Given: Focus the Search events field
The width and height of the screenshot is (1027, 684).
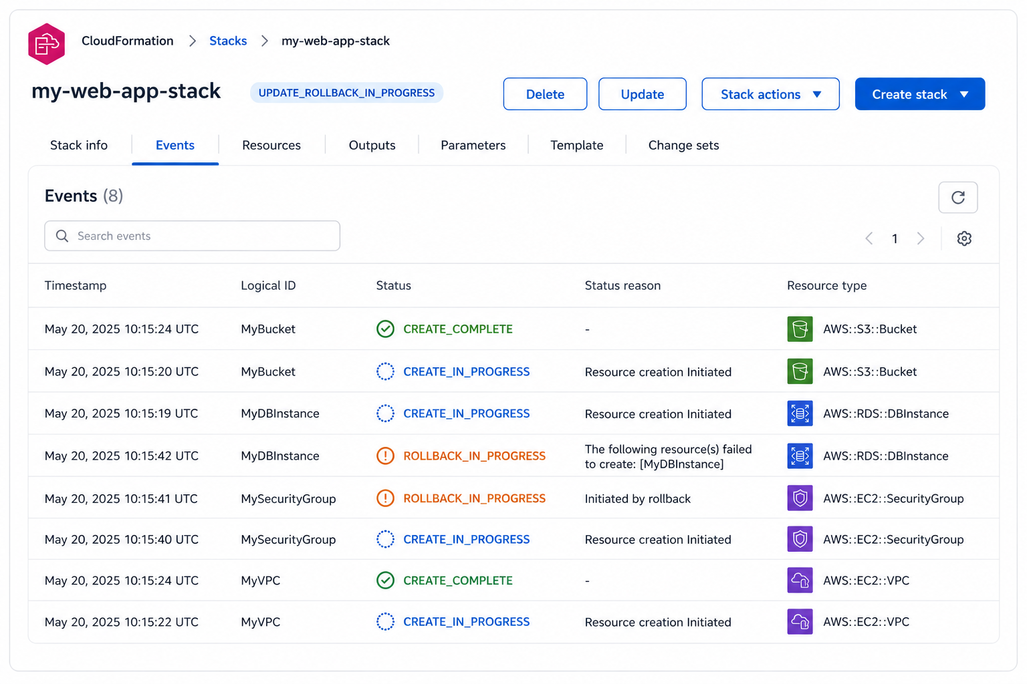Looking at the screenshot, I should [192, 236].
